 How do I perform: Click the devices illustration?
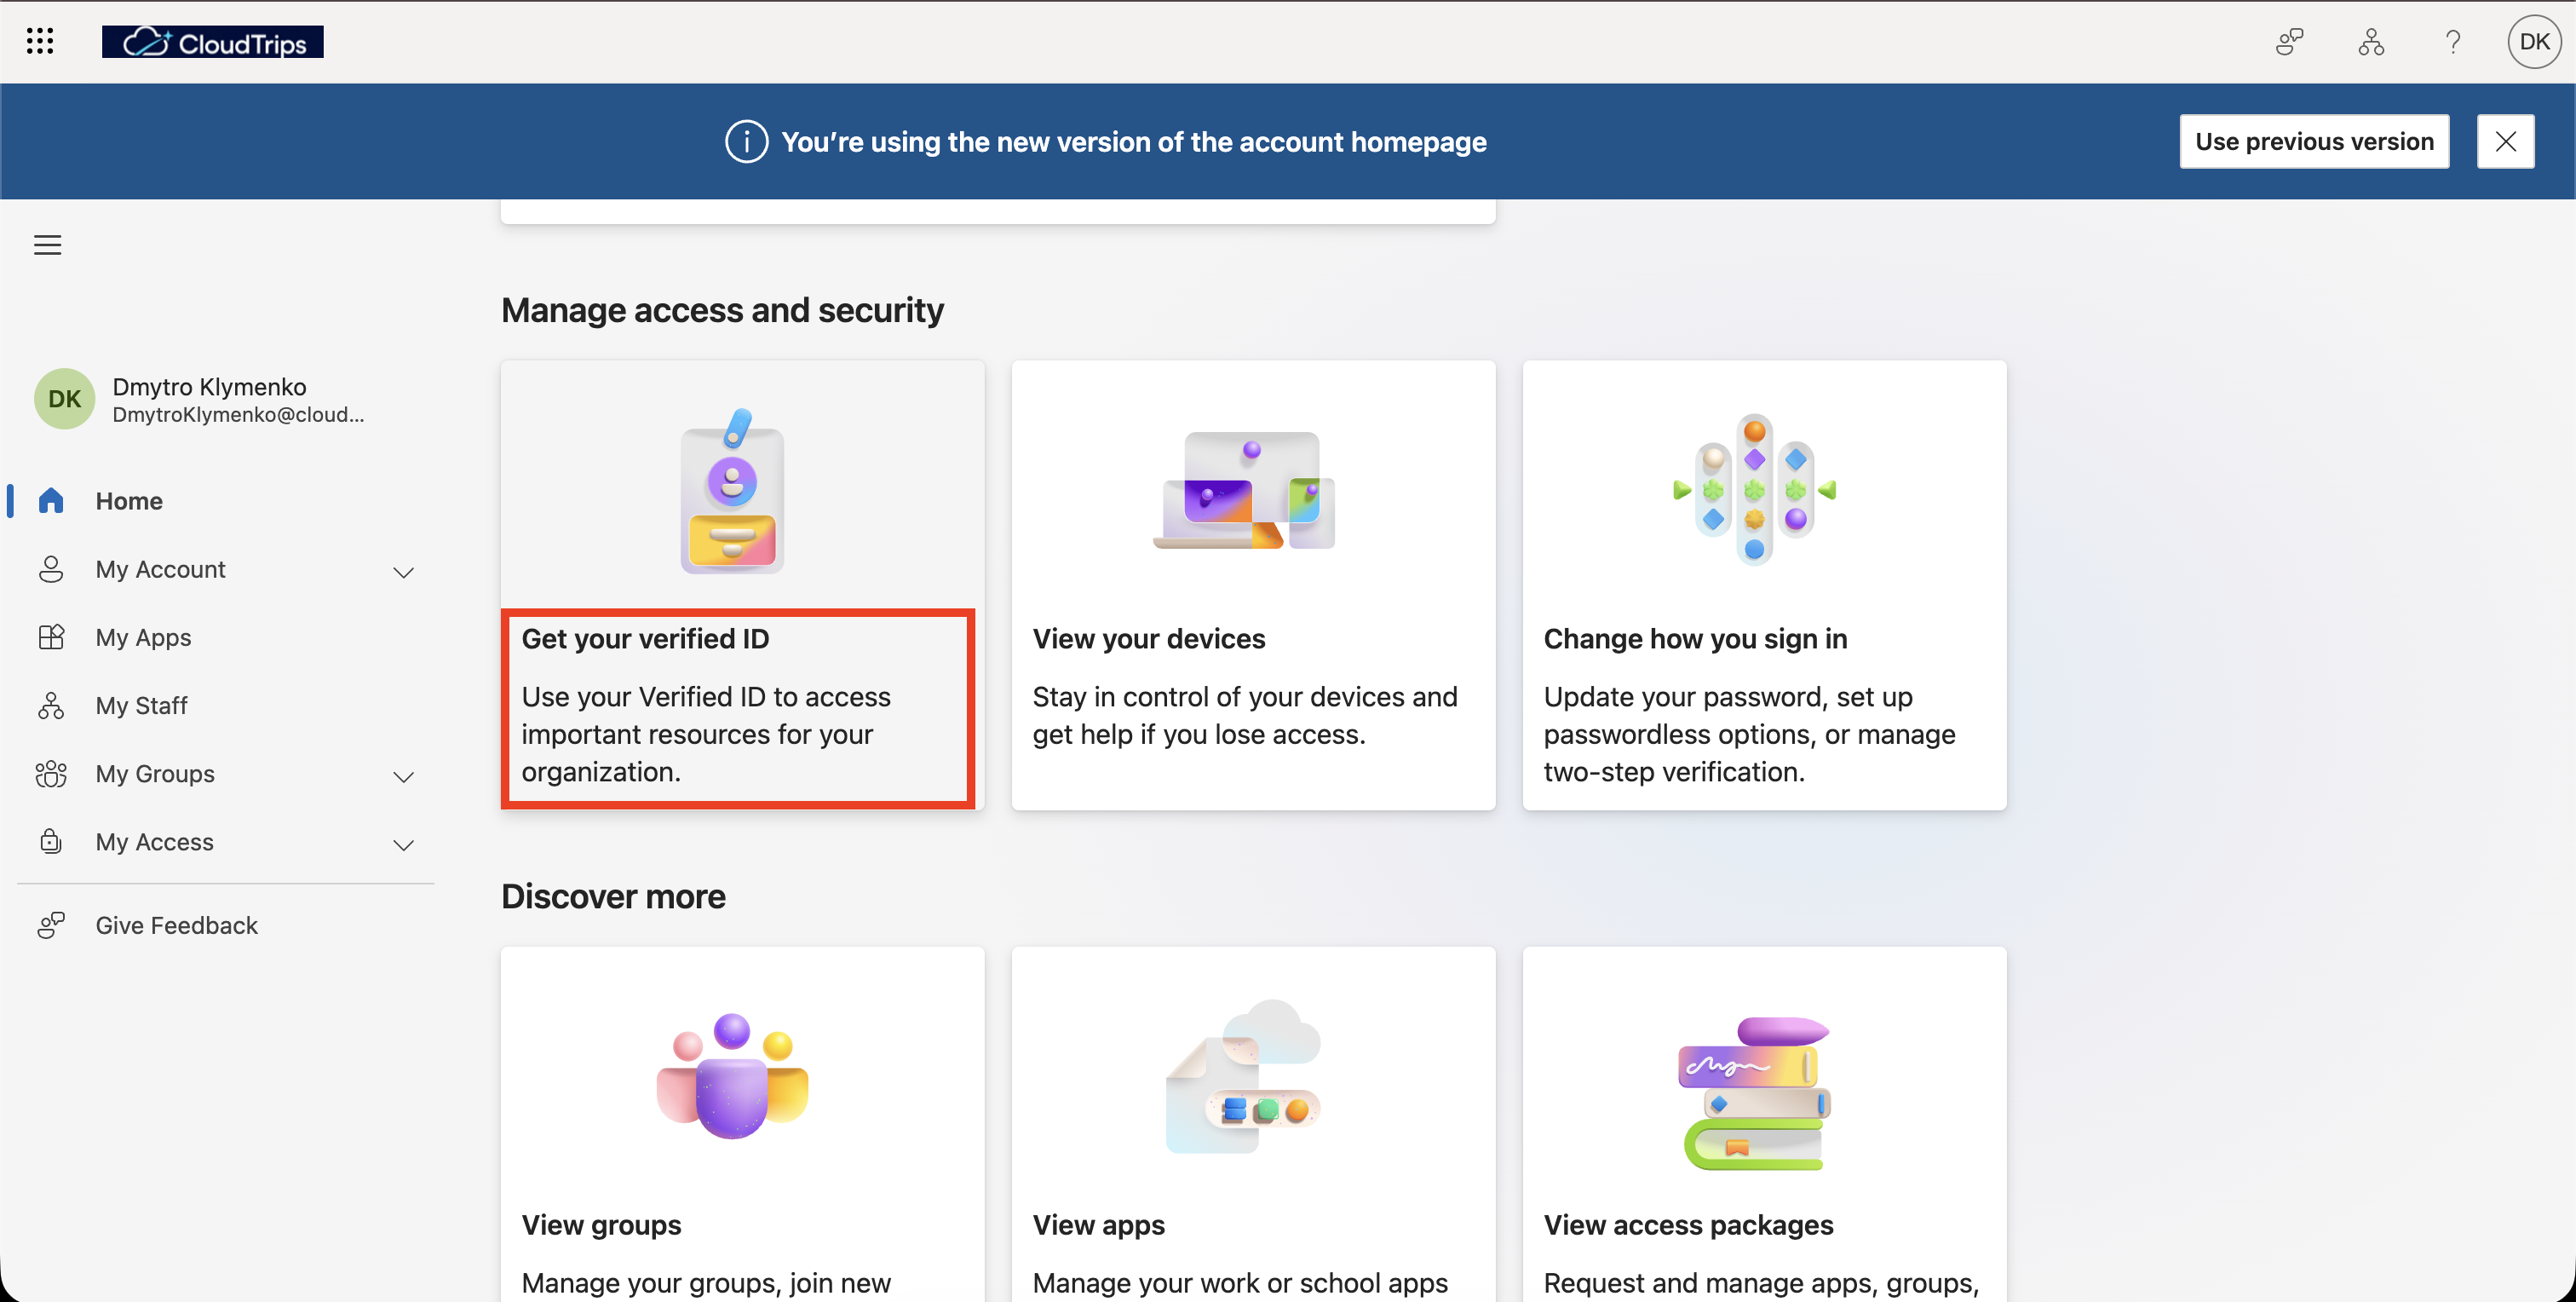point(1245,490)
